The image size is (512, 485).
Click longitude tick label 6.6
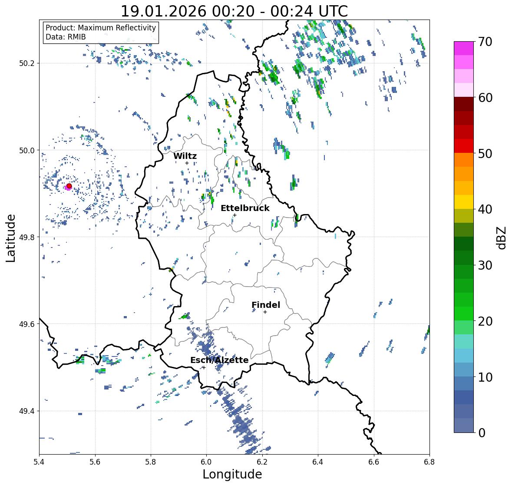coord(374,462)
